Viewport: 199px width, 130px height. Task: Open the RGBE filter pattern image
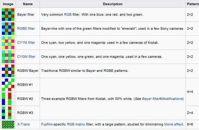[8, 29]
